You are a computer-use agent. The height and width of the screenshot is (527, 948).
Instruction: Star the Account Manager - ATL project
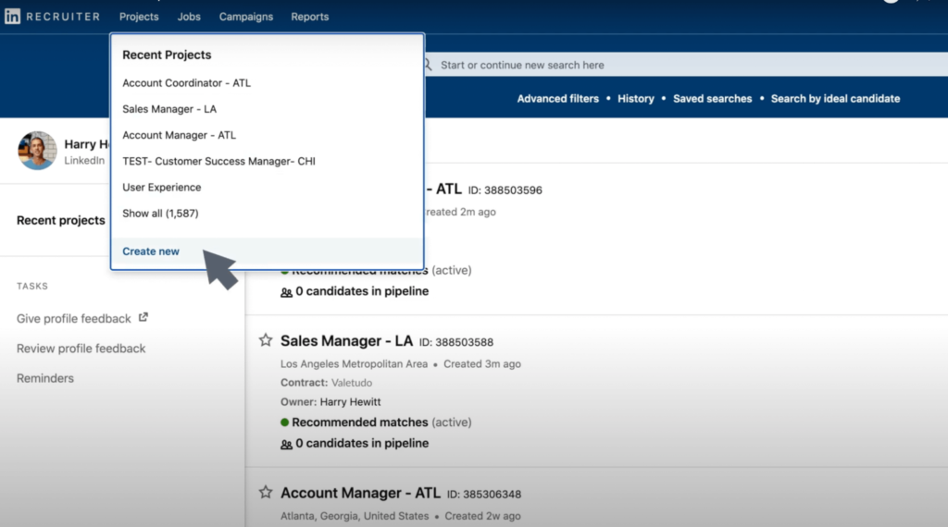(x=266, y=493)
